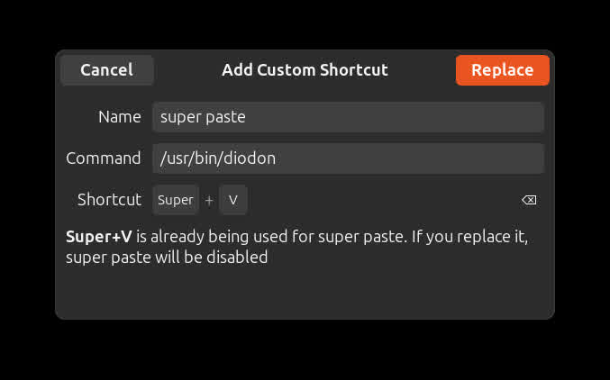This screenshot has height=380, width=610.
Task: Click the plus sign between shortcut keys
Action: tap(209, 200)
